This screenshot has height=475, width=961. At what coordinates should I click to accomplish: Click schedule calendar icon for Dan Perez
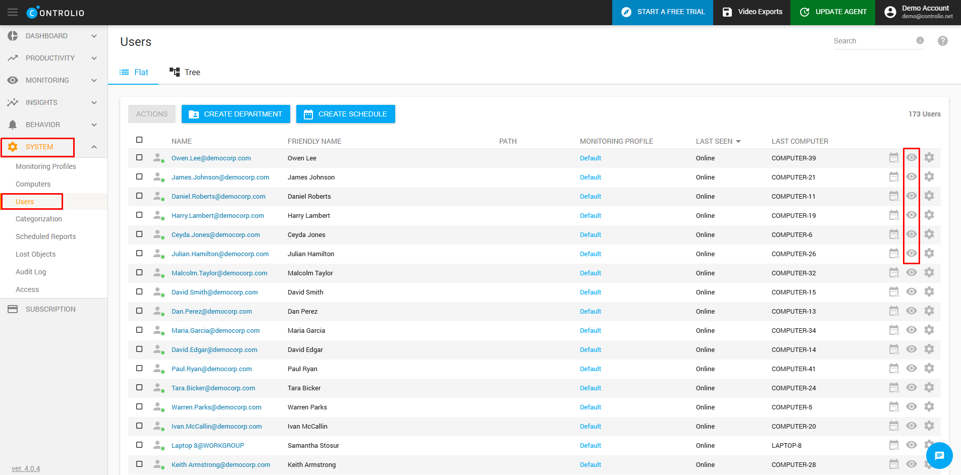tap(893, 311)
